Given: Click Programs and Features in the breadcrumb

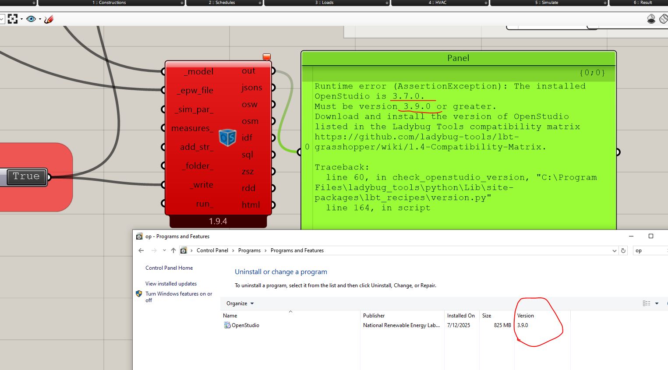Looking at the screenshot, I should coord(297,250).
